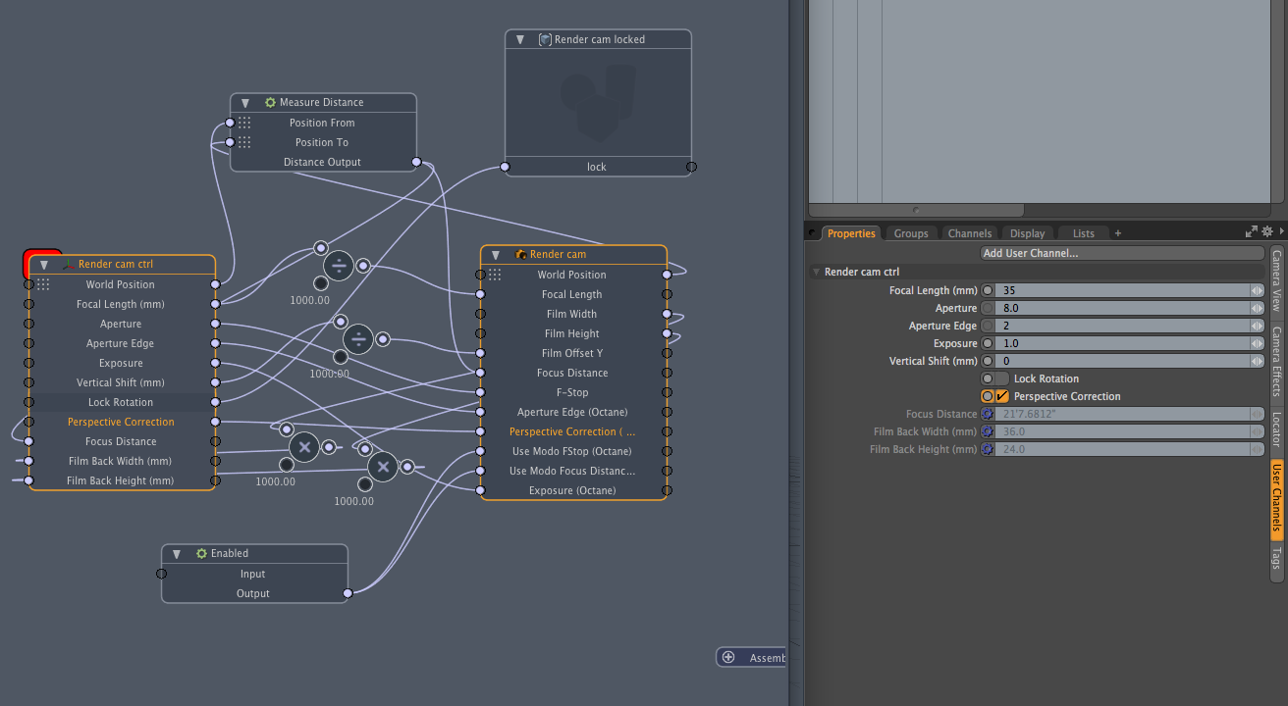Image resolution: width=1288 pixels, height=706 pixels.
Task: Click the World Position grid icon on Render cam ctrl
Action: tap(43, 284)
